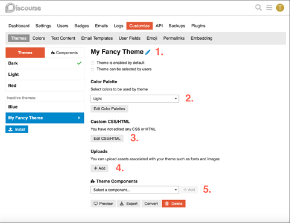Click the 'Custom CSS/HTML' heading
Screen dimensions: 290x223
[110, 122]
